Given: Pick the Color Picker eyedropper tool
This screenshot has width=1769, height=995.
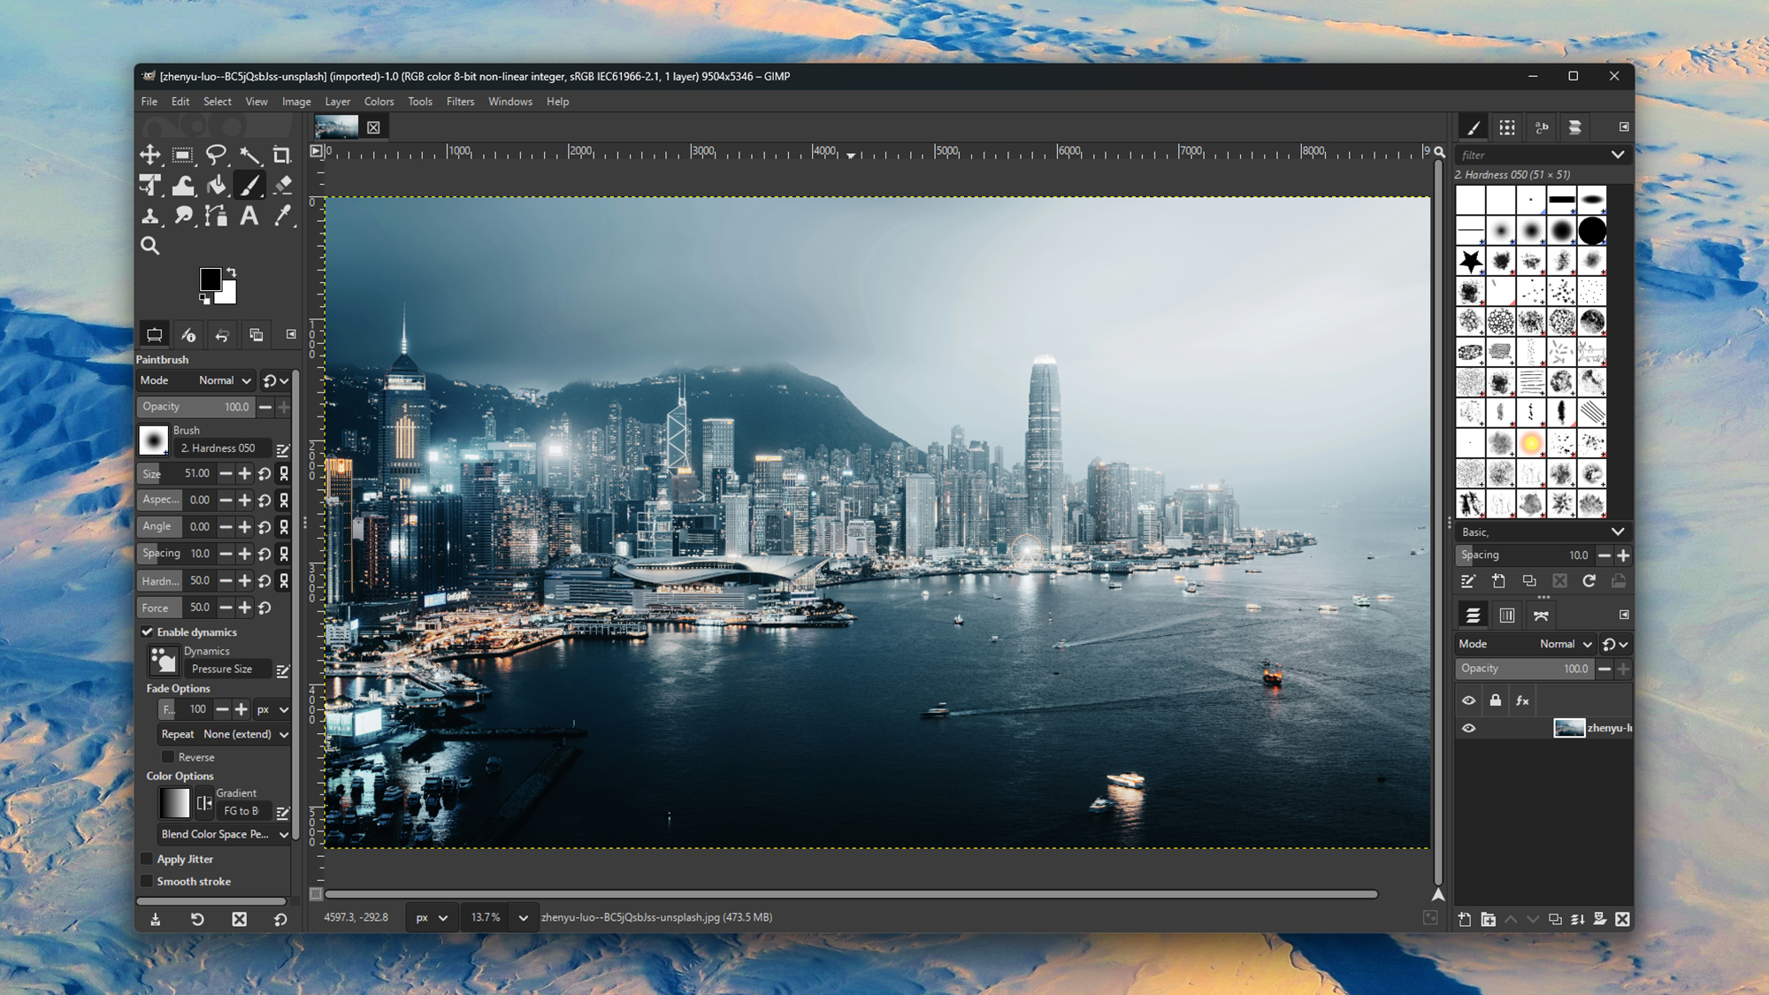Looking at the screenshot, I should point(283,216).
